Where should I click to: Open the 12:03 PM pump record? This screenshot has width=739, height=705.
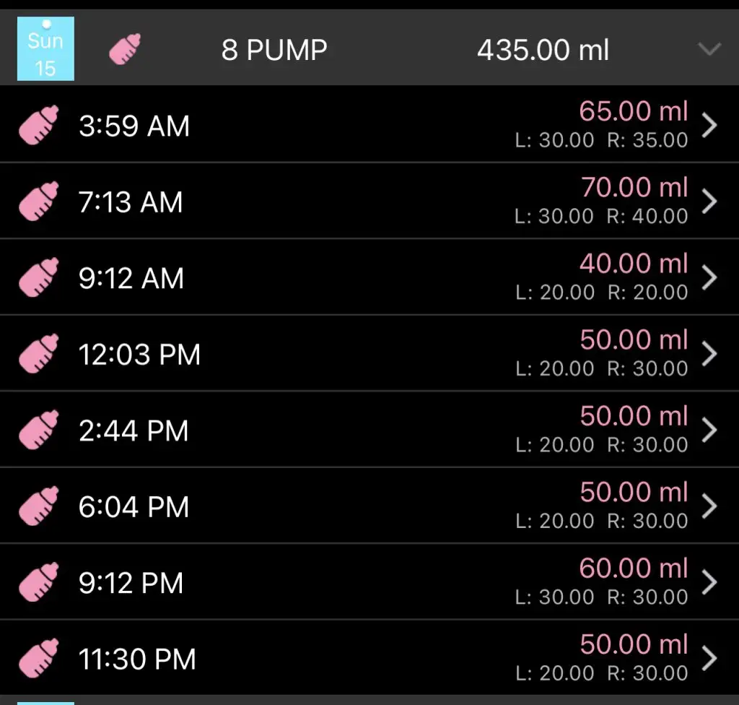coord(369,353)
